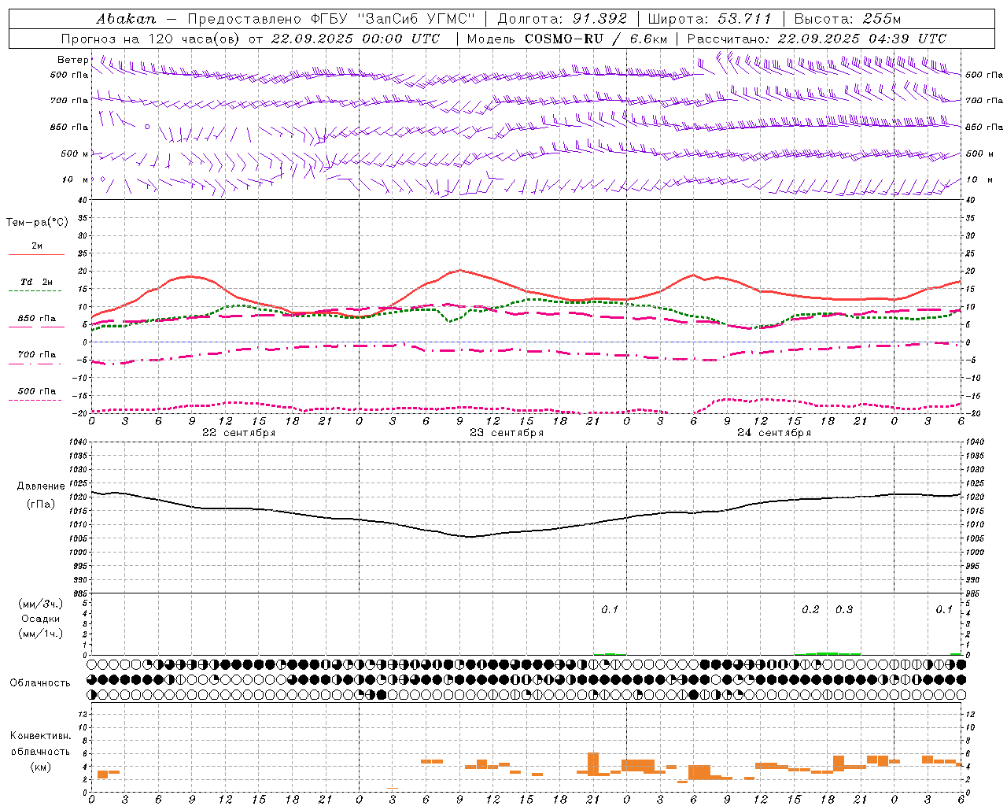
Task: Select the 850 гПа temperature legend label
Action: coord(37,319)
